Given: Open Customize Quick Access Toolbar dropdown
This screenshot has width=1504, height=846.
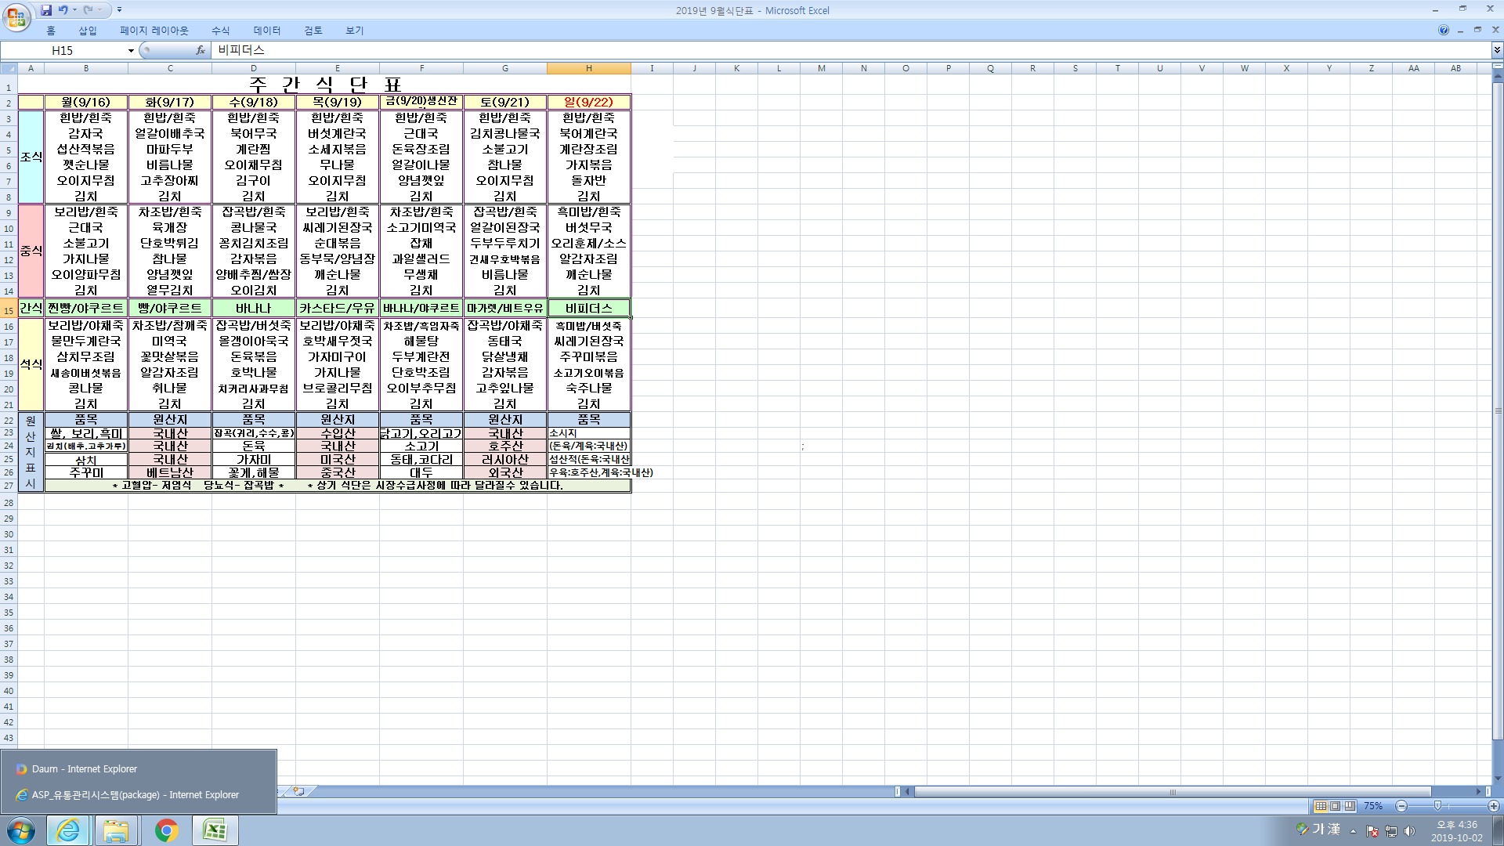Looking at the screenshot, I should click(x=119, y=10).
